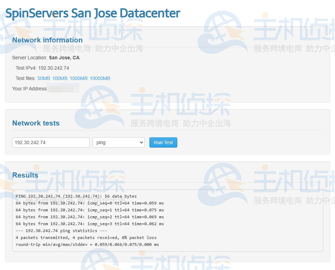Click the packets transmitted summary line
The image size is (335, 270).
tap(86, 238)
